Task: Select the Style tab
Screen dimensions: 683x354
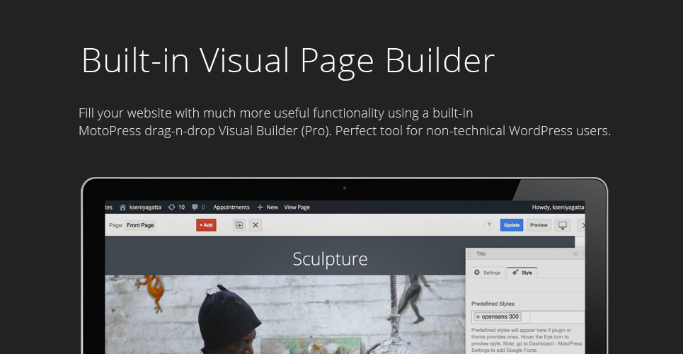Action: pos(522,273)
